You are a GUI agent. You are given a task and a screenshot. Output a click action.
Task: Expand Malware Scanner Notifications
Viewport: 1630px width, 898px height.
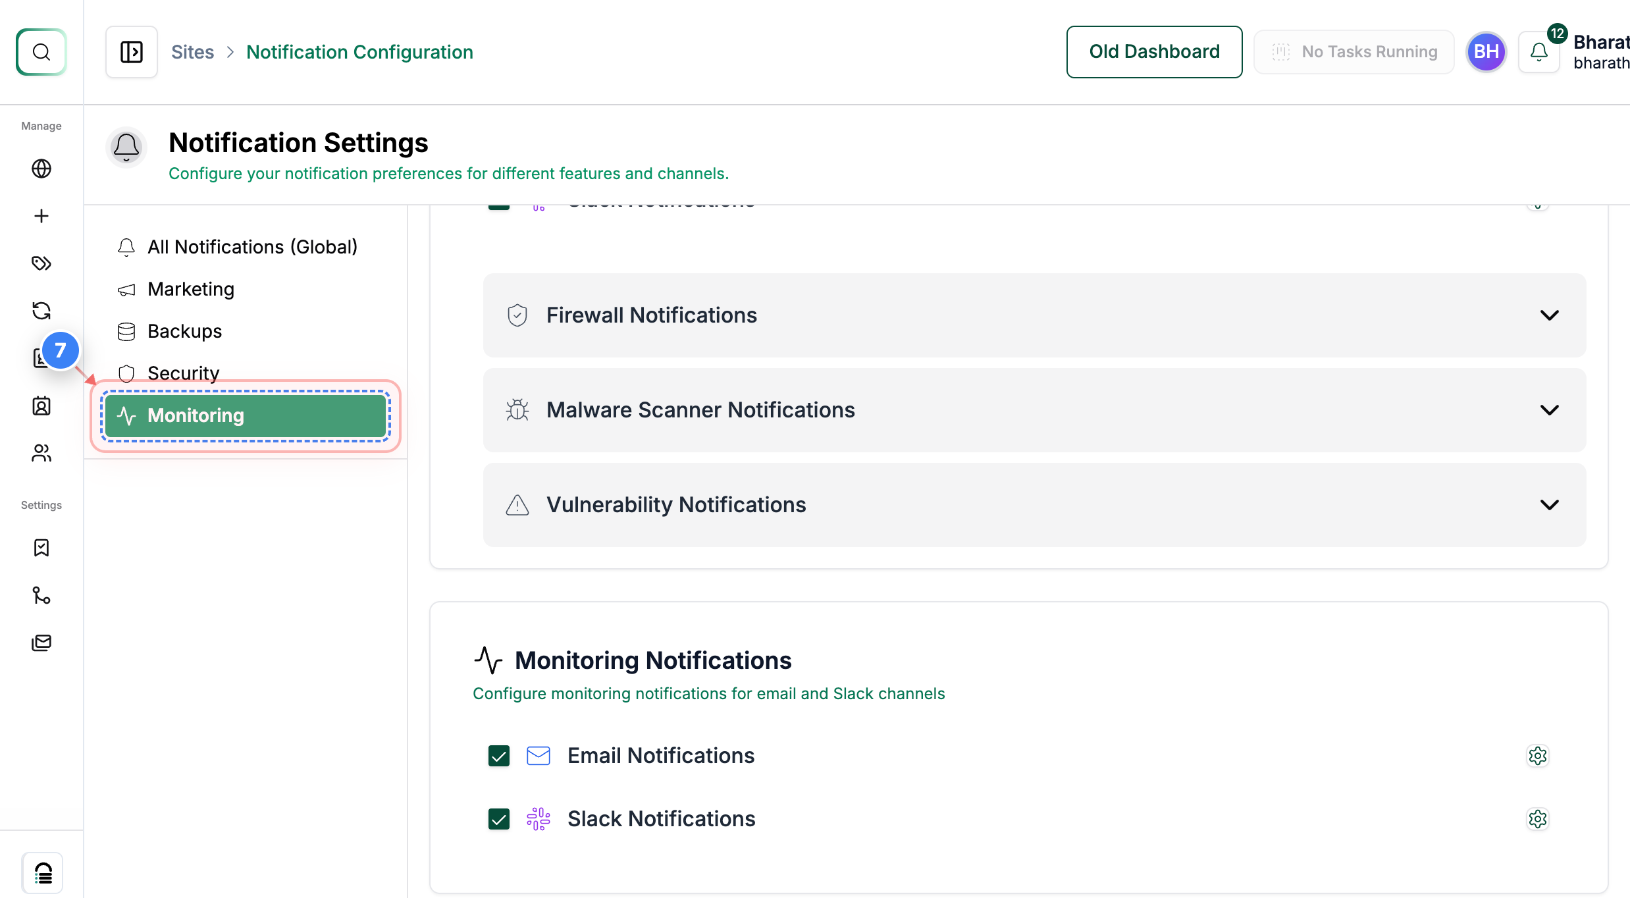click(x=1550, y=409)
